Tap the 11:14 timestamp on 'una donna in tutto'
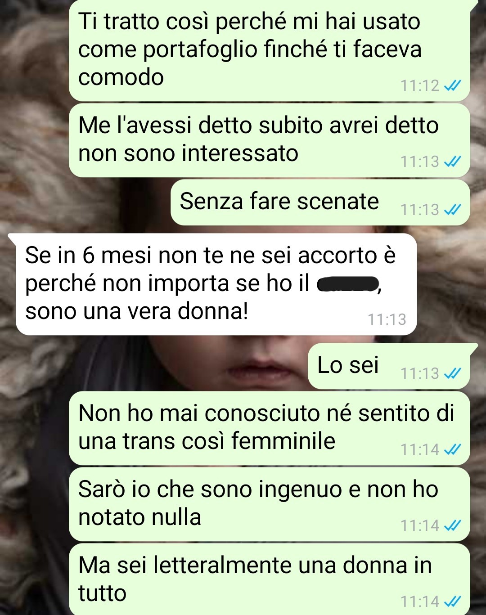The image size is (486, 615). 420,602
